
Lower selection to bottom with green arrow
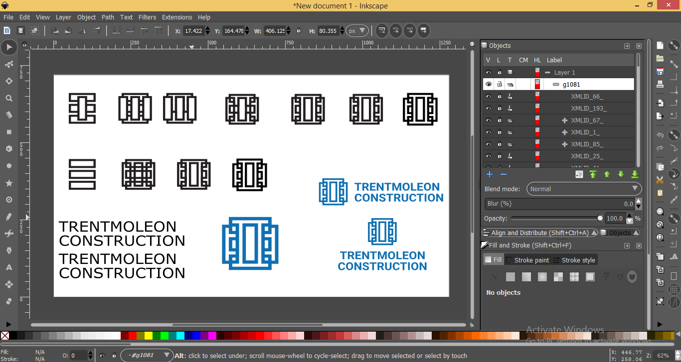click(635, 174)
